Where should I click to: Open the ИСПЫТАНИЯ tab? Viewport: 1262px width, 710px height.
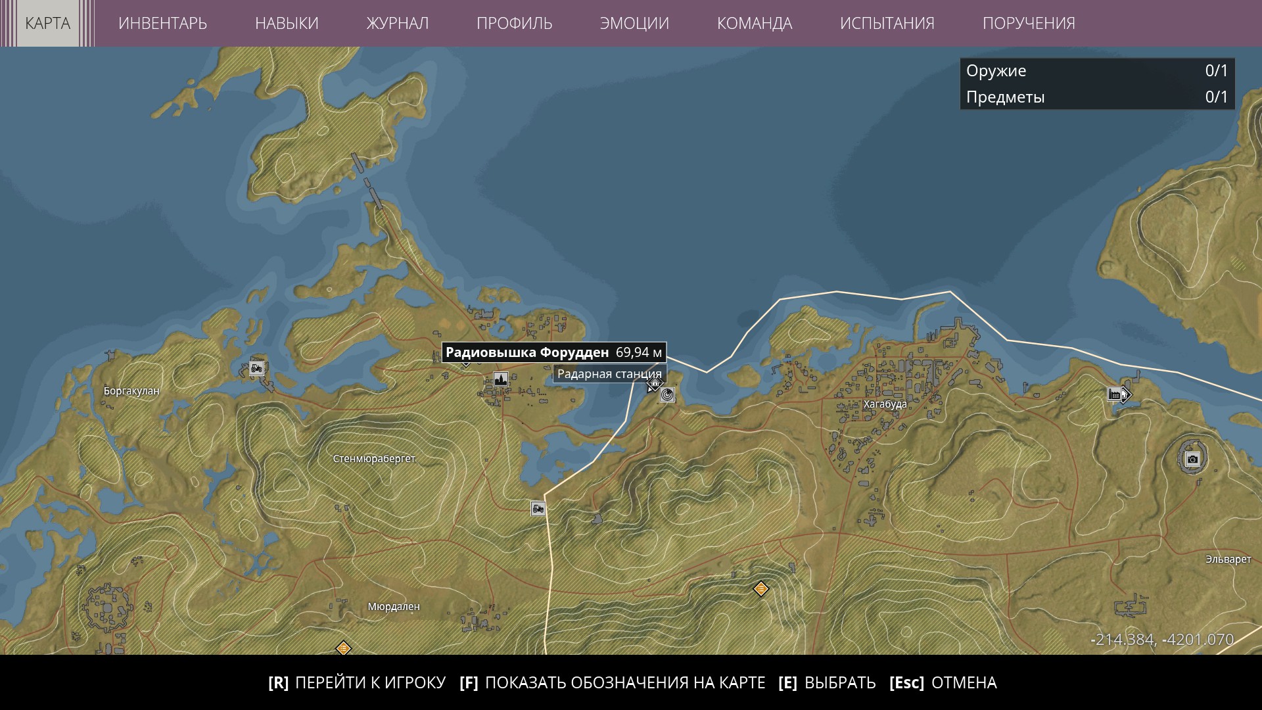887,23
